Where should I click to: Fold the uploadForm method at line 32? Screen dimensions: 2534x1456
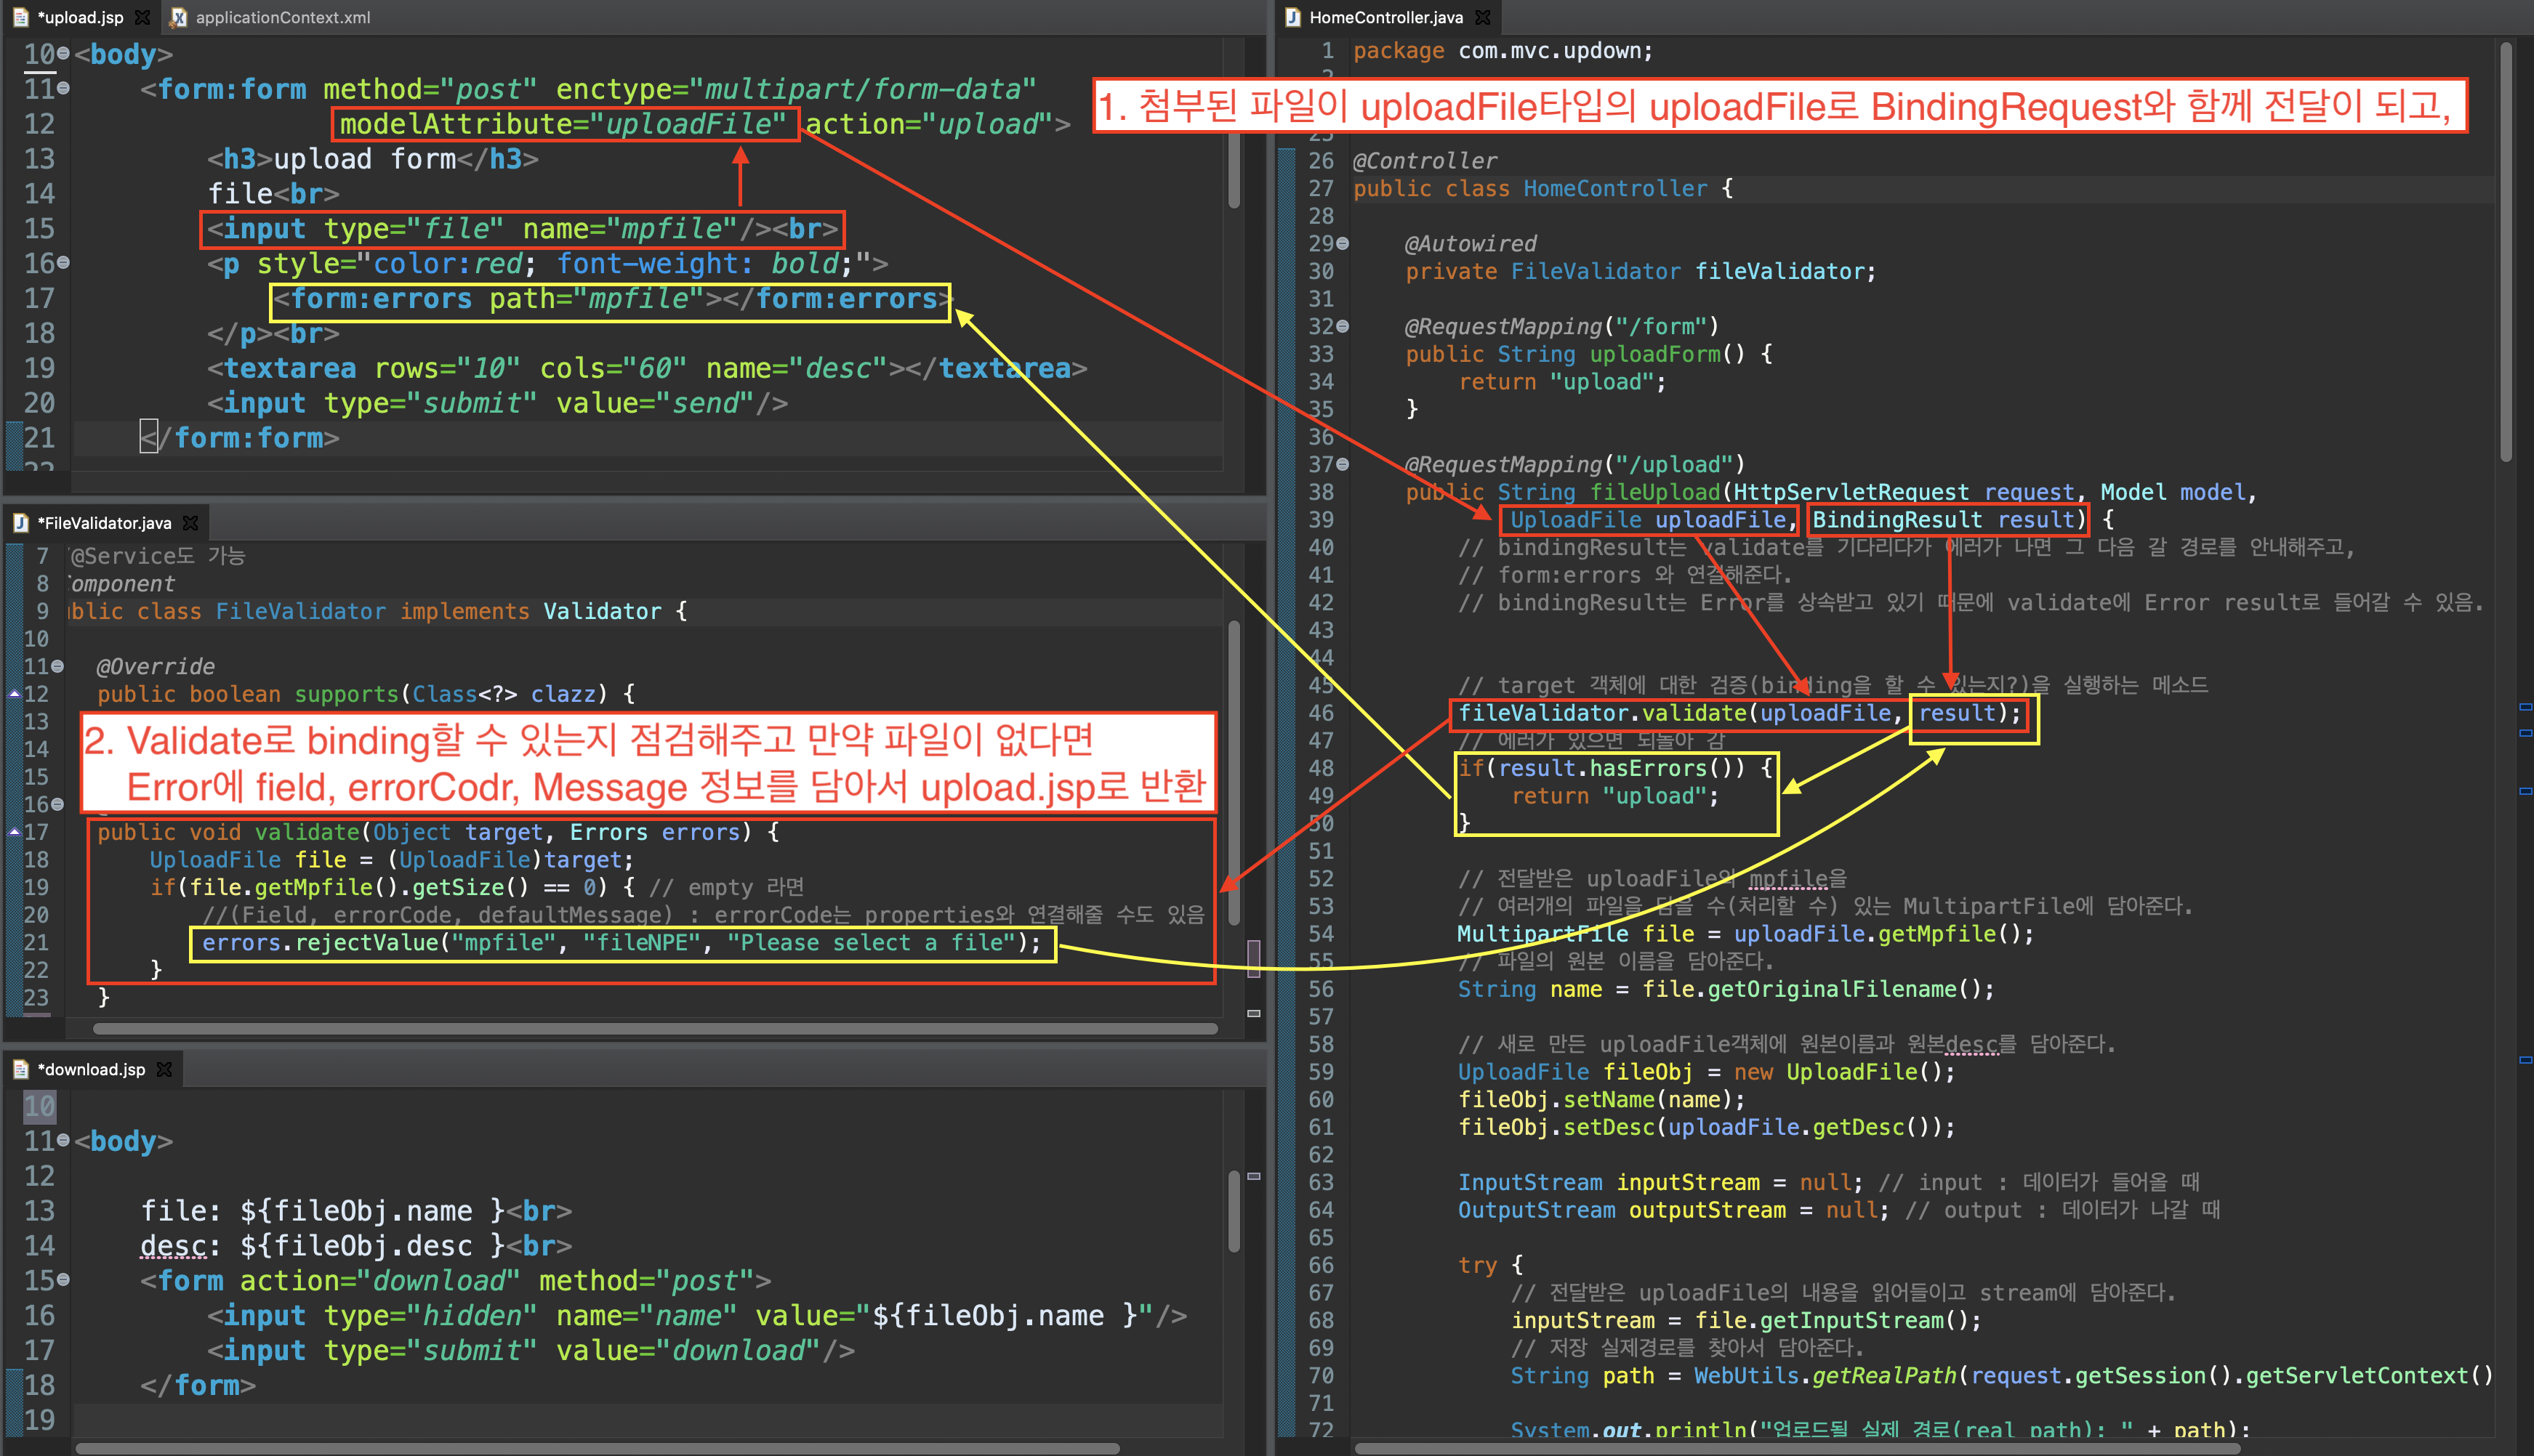click(x=1343, y=326)
